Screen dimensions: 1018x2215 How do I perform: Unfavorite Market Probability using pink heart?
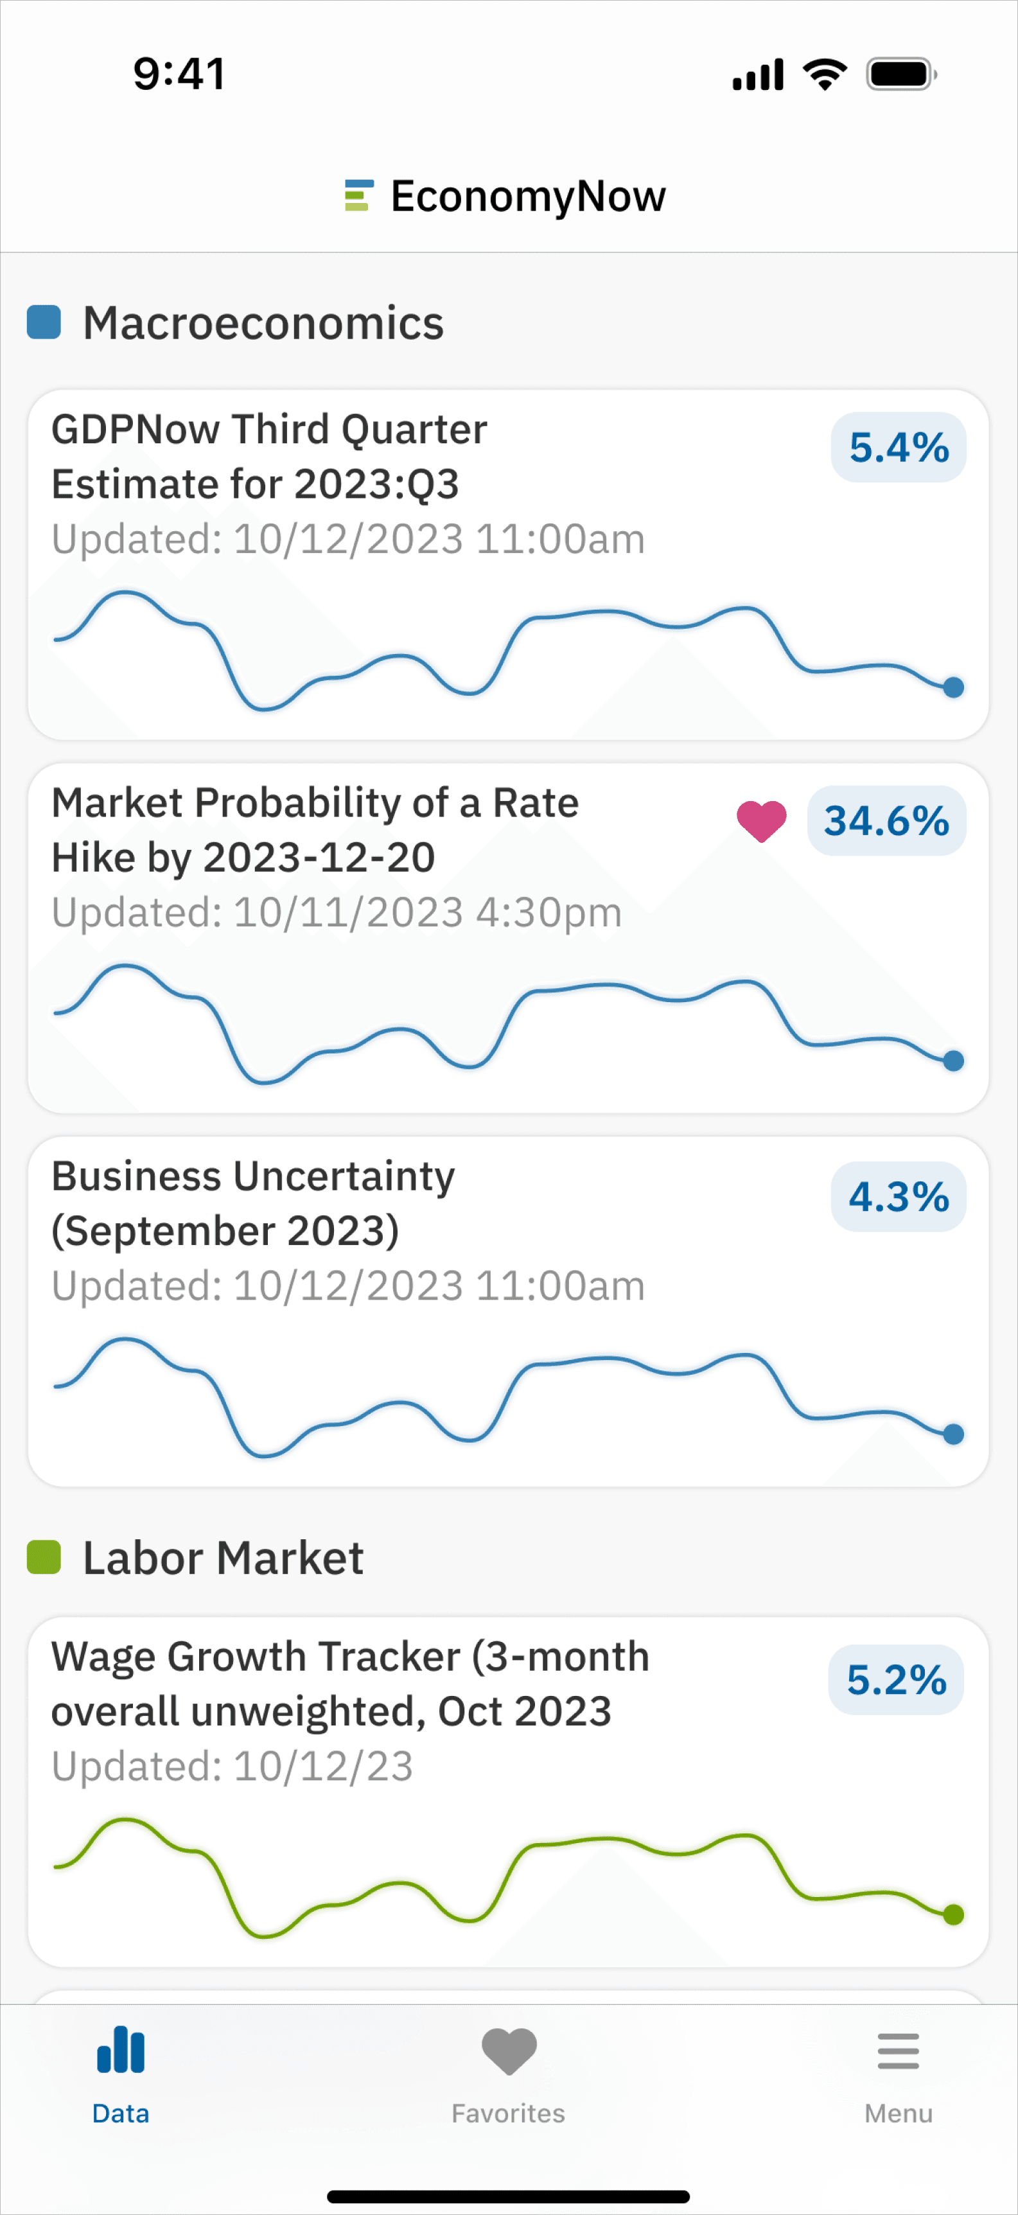coord(762,820)
